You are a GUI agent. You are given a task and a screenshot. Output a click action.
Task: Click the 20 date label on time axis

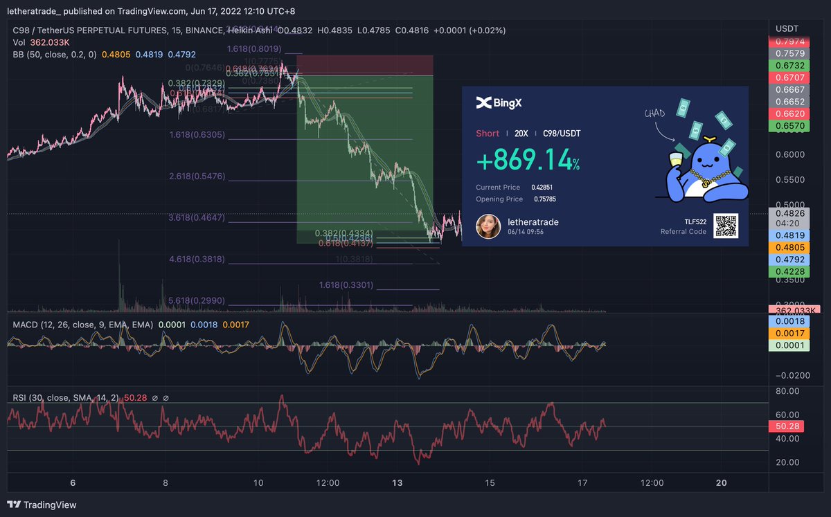click(x=720, y=482)
